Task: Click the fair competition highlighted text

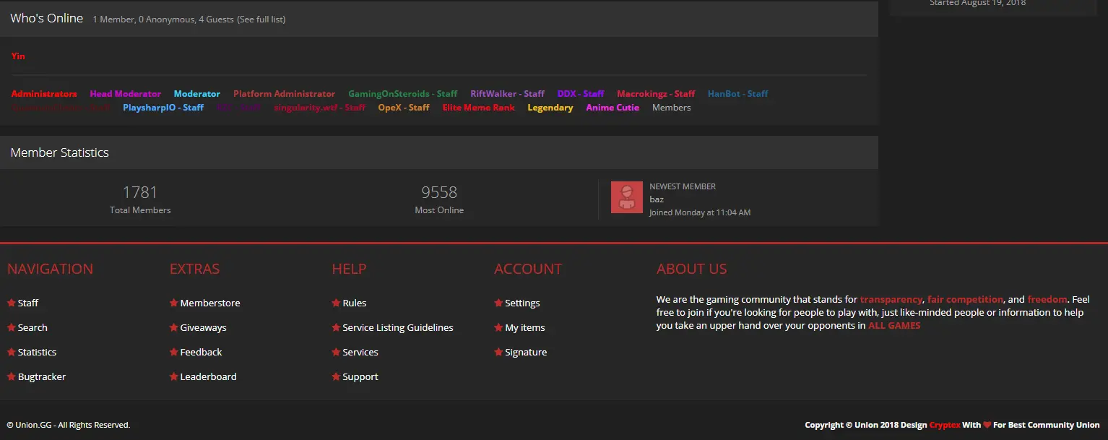Action: [966, 299]
